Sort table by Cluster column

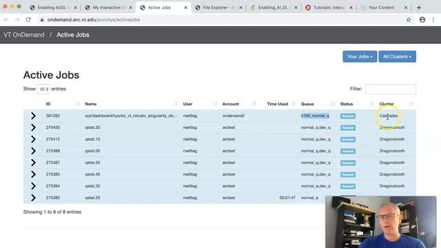pos(396,104)
